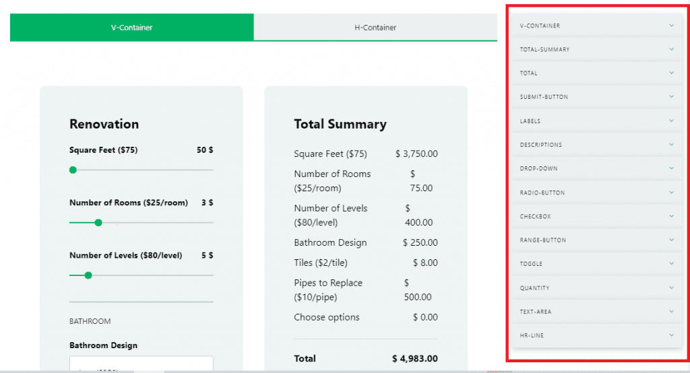Click the LABELS row chevron icon

click(x=671, y=121)
